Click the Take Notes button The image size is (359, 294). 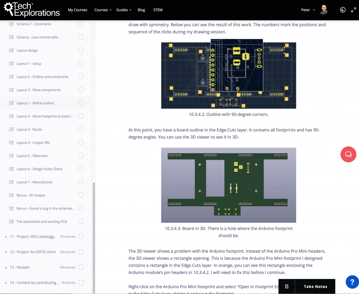315,286
